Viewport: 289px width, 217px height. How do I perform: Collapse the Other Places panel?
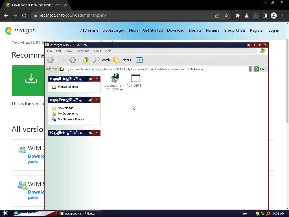pyautogui.click(x=97, y=100)
